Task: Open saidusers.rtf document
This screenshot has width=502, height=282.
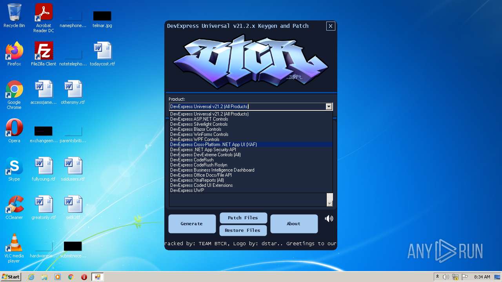Action: [x=73, y=169]
